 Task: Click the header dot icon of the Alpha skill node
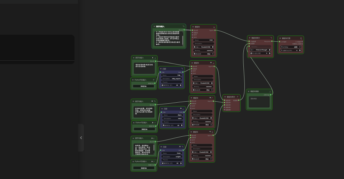point(162,109)
